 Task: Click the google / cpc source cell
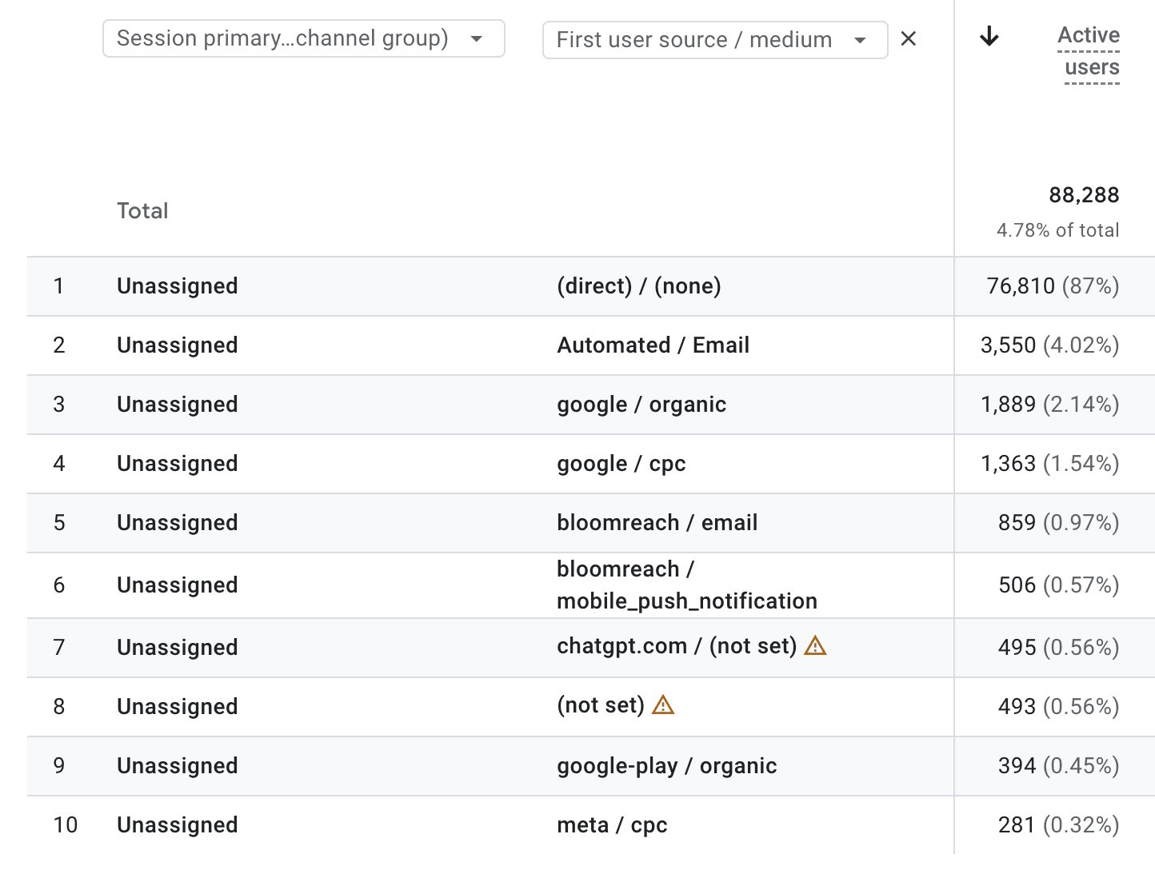click(x=621, y=464)
